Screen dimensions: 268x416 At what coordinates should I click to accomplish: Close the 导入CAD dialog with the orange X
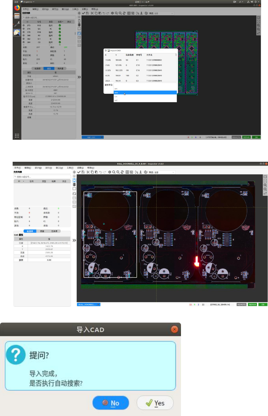174,329
